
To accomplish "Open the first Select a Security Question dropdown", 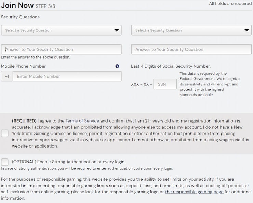I will click(61, 30).
